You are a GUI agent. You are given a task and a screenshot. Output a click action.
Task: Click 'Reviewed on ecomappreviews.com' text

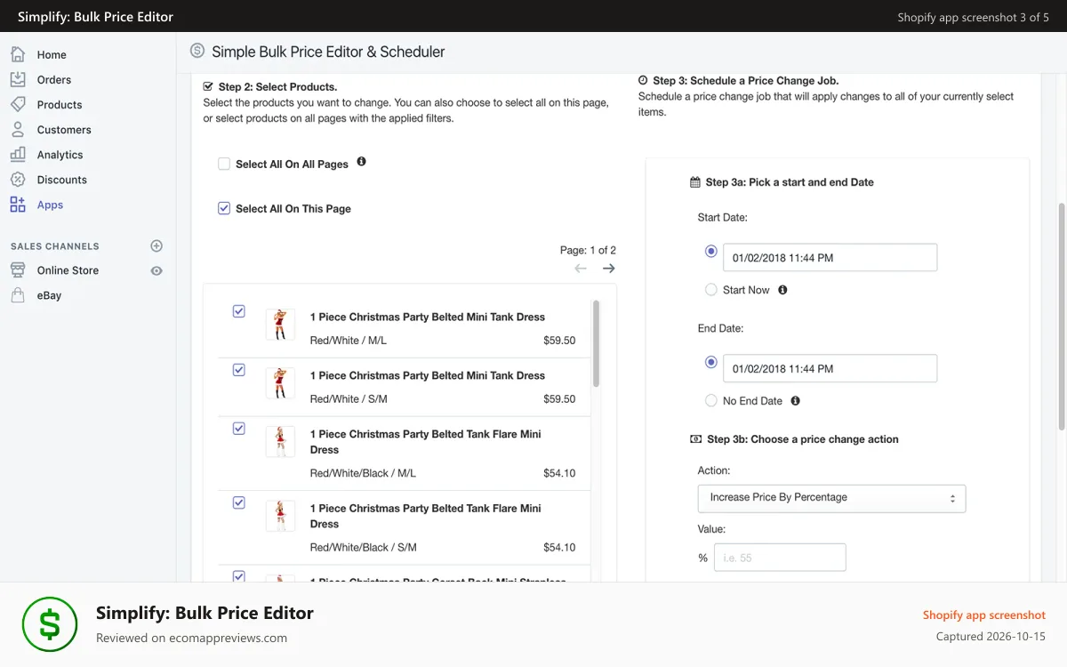(191, 638)
